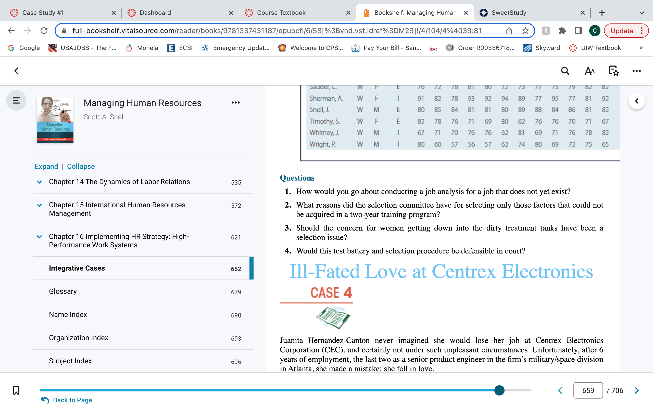Go to the previous page arrow
The height and width of the screenshot is (408, 653).
pos(560,390)
